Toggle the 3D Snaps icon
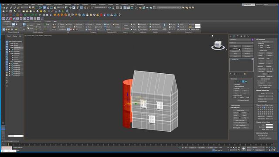Viewport: 279px width, 157px height. click(x=78, y=8)
